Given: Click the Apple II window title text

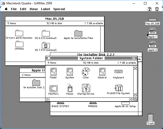Looking at the screenshot, I should [x=38, y=70].
